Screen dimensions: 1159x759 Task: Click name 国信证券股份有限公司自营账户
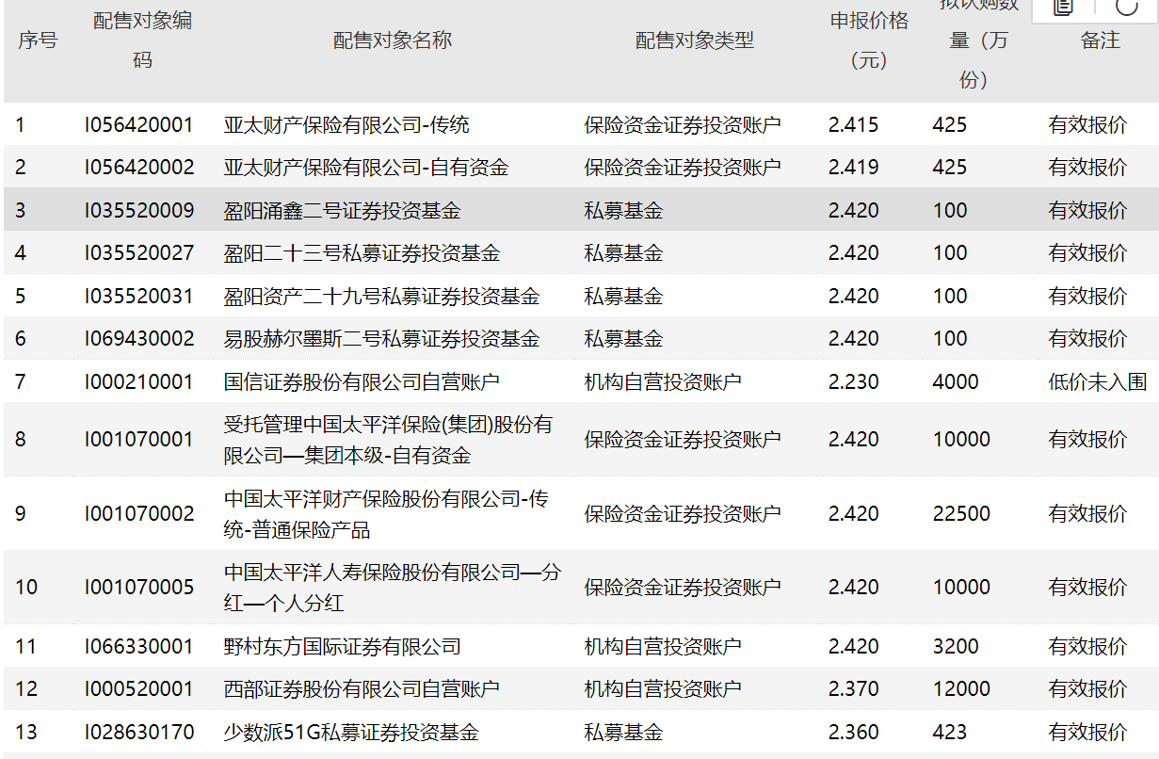pos(362,381)
